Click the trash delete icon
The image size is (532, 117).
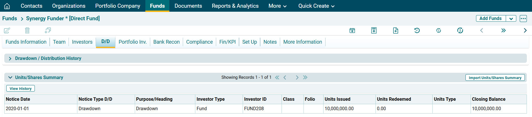27,30
